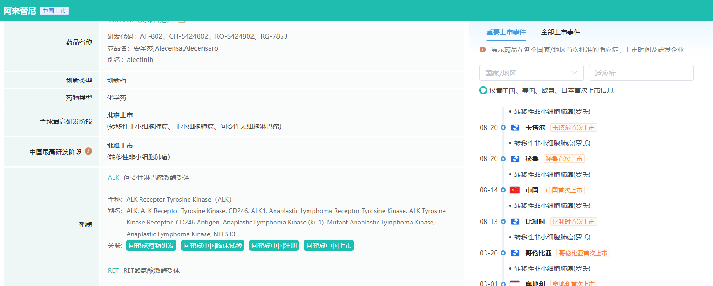Screen dimensions: 713x286
Task: Click the 靶点 row label
Action: (86, 224)
